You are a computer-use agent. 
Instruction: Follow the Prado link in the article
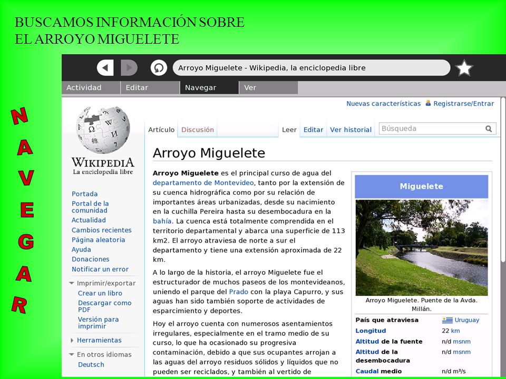pos(238,292)
